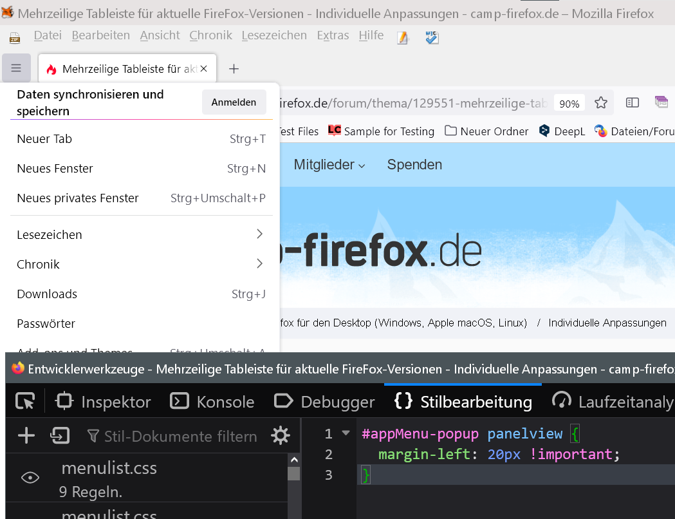This screenshot has height=519, width=675.
Task: Click the "9 Regeln." text
Action: (x=90, y=491)
